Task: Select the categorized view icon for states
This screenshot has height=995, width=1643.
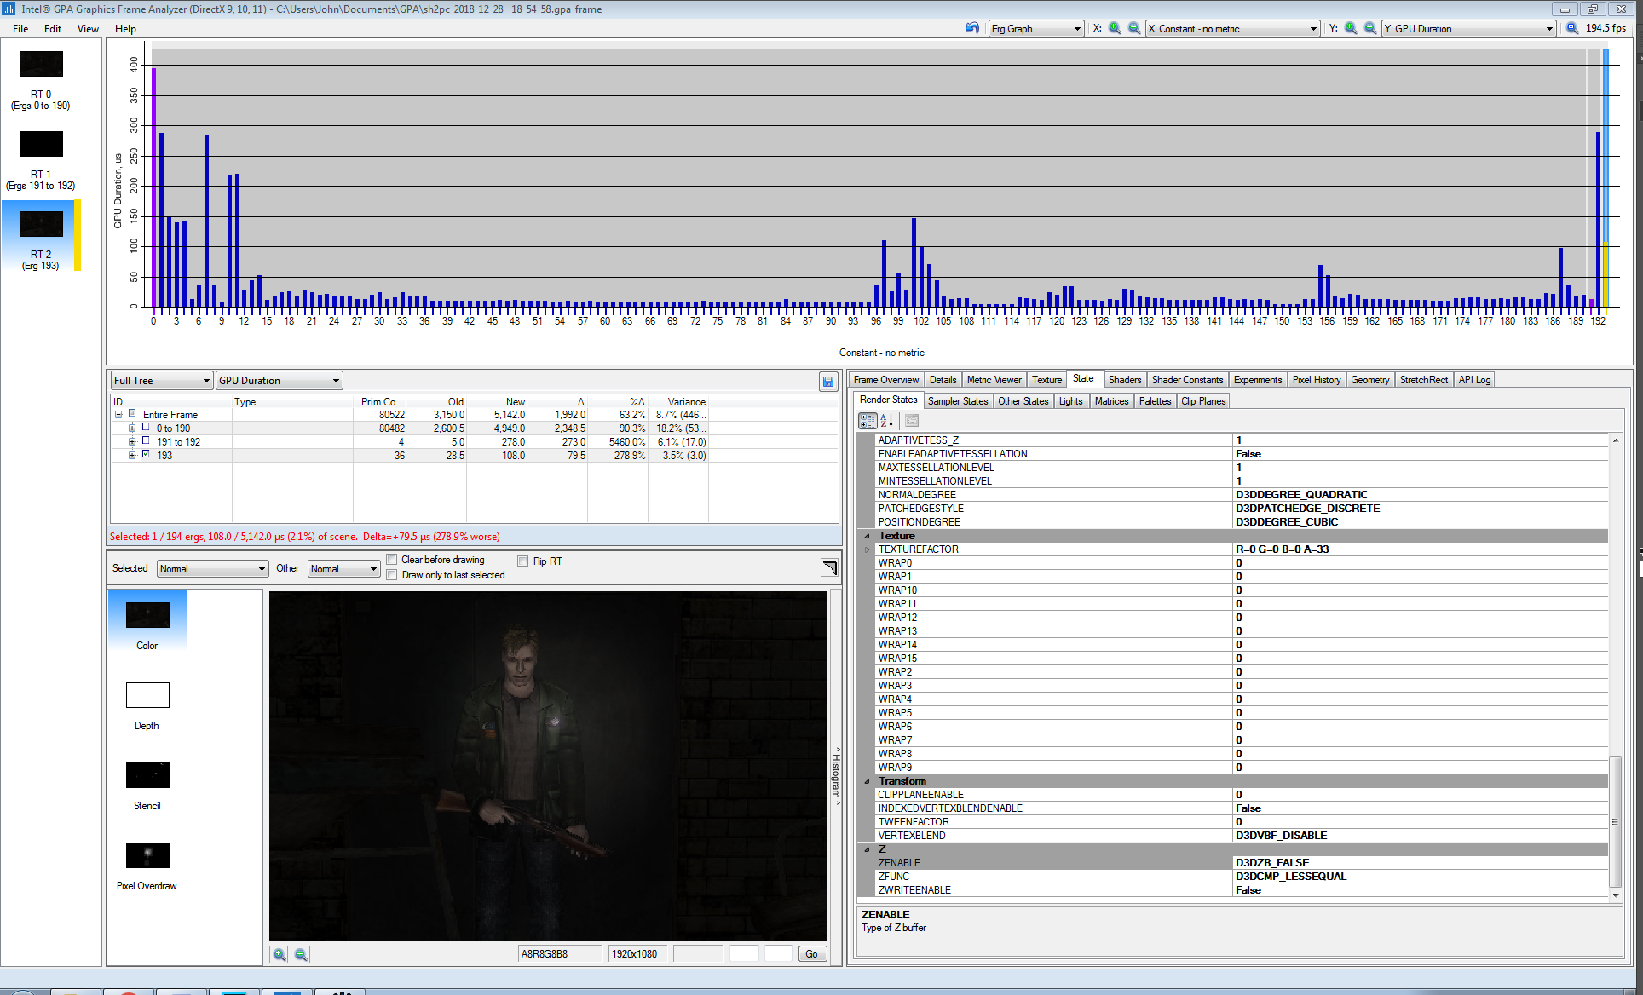Action: 868,420
